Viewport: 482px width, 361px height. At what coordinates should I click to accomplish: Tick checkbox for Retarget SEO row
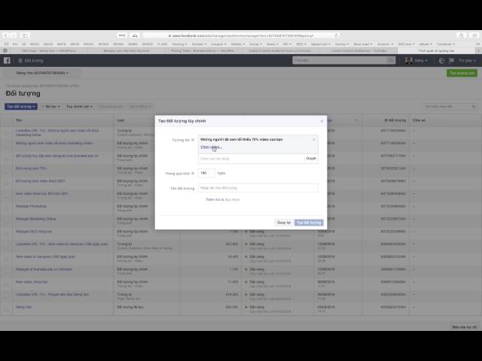pos(7,234)
